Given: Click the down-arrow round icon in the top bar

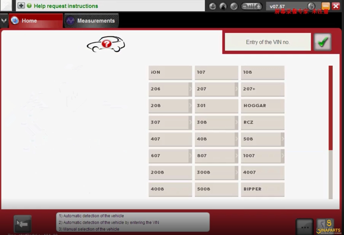Looking at the screenshot, I should 212,6.
